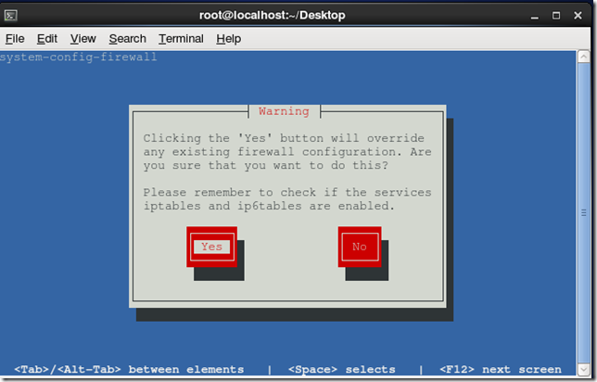Image resolution: width=597 pixels, height=382 pixels.
Task: Open the Search menu
Action: 128,38
